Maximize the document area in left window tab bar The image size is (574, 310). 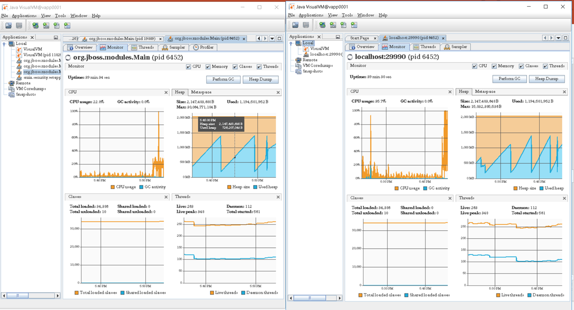tap(280, 38)
